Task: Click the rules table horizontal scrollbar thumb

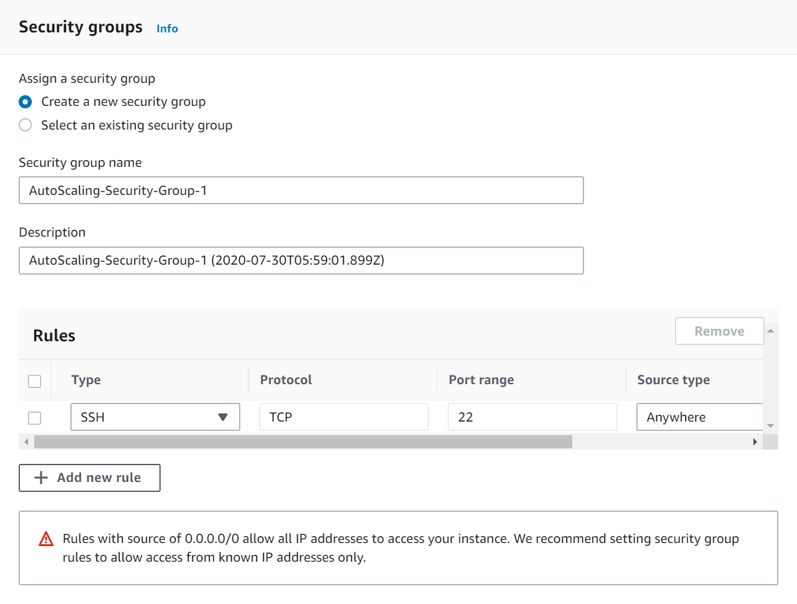Action: point(303,442)
